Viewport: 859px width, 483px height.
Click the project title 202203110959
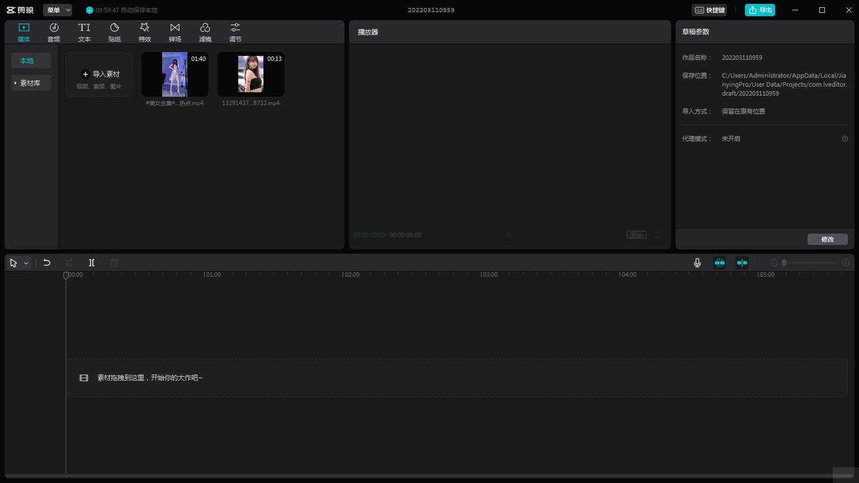(431, 10)
